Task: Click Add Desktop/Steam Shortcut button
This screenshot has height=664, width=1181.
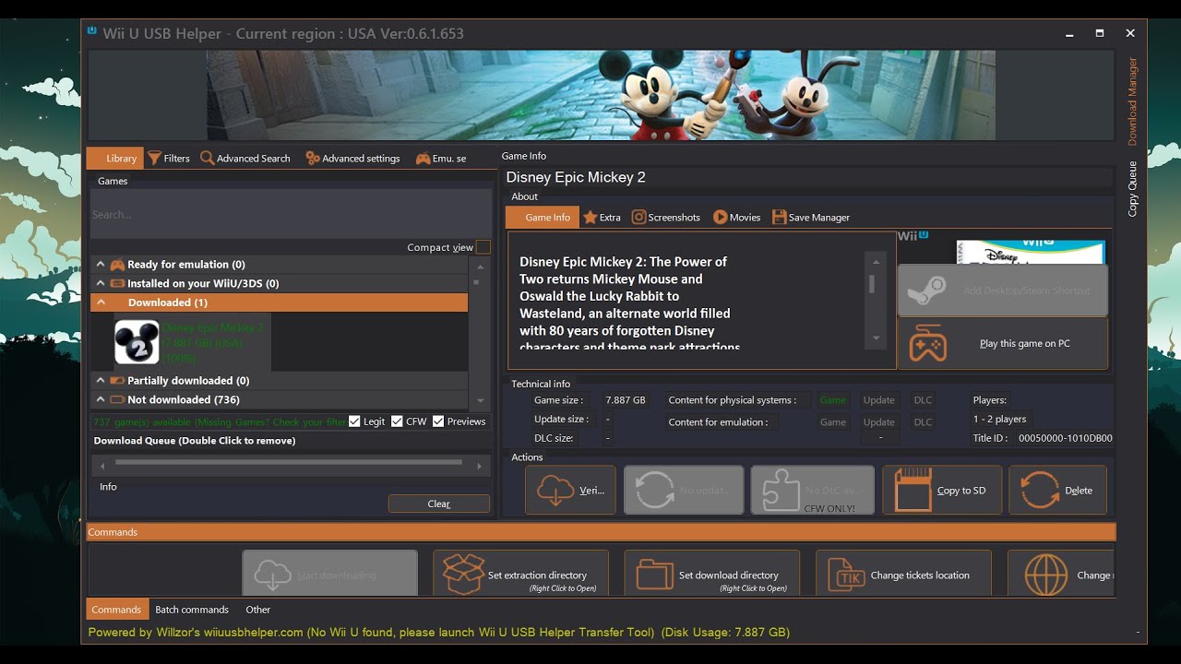Action: pyautogui.click(x=1003, y=290)
